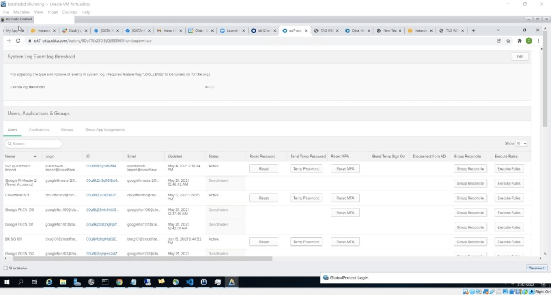Click the new tab plus icon
This screenshot has width=551, height=295.
coord(474,31)
